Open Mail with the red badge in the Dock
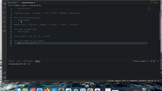This screenshot has height=91, width=162. pos(32,90)
